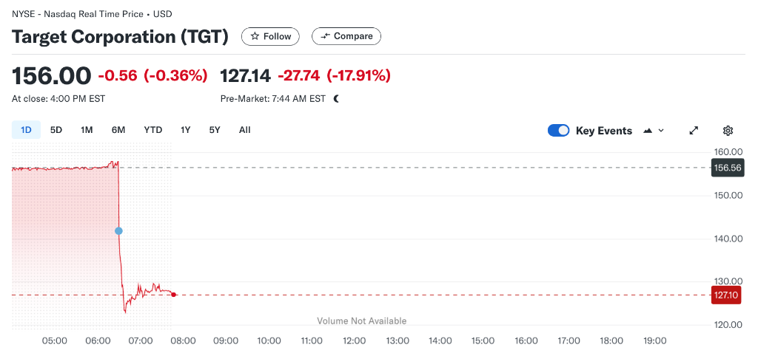Select the 5D range tab
The height and width of the screenshot is (356, 758).
pyautogui.click(x=56, y=130)
